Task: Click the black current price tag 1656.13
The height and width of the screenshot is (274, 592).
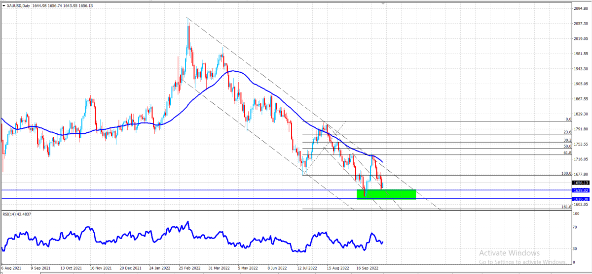Action: pos(582,183)
